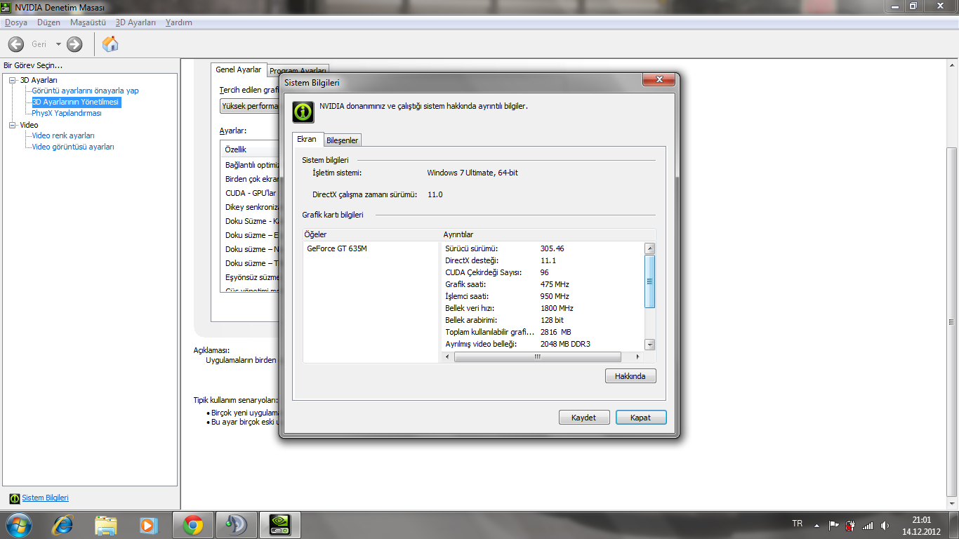Show hidden system tray icons
The width and height of the screenshot is (959, 539).
pos(816,525)
